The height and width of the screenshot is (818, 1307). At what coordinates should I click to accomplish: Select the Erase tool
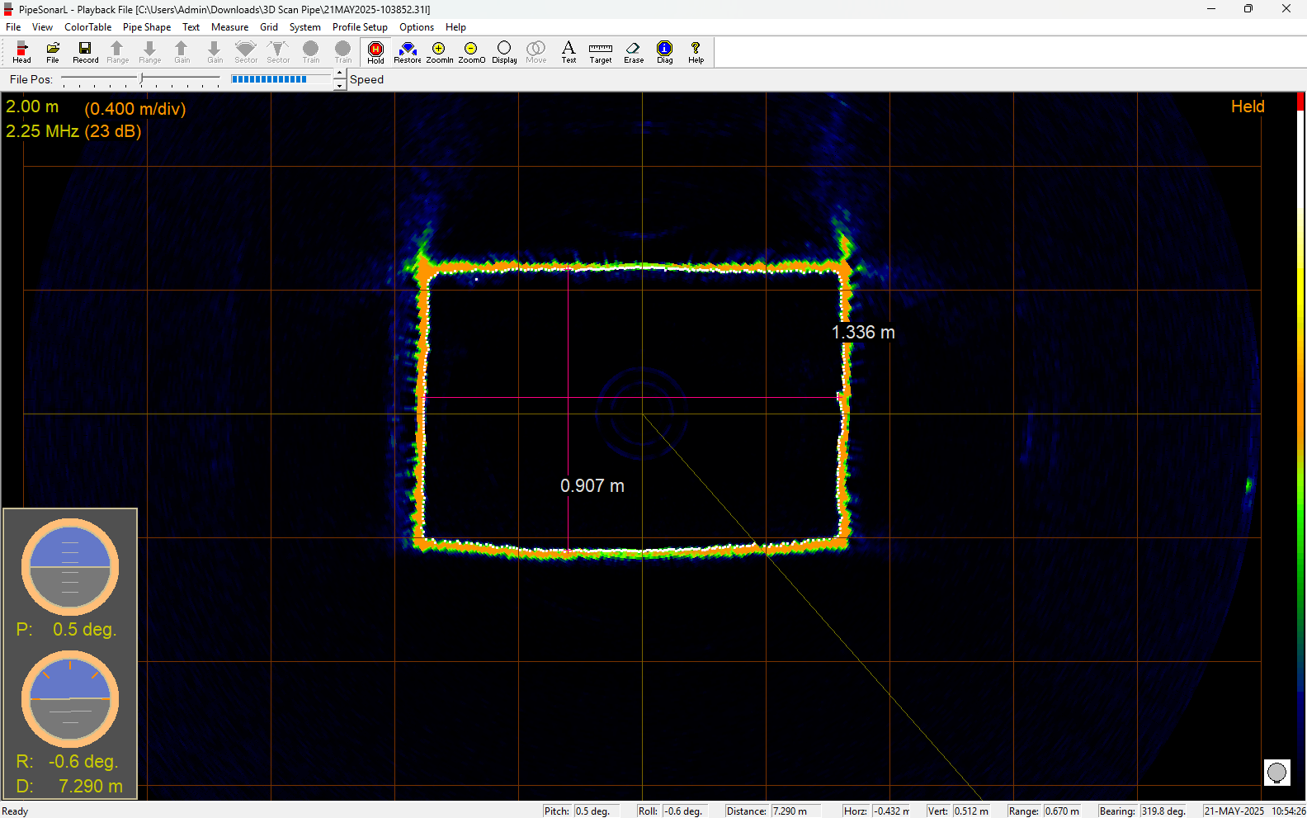(634, 52)
